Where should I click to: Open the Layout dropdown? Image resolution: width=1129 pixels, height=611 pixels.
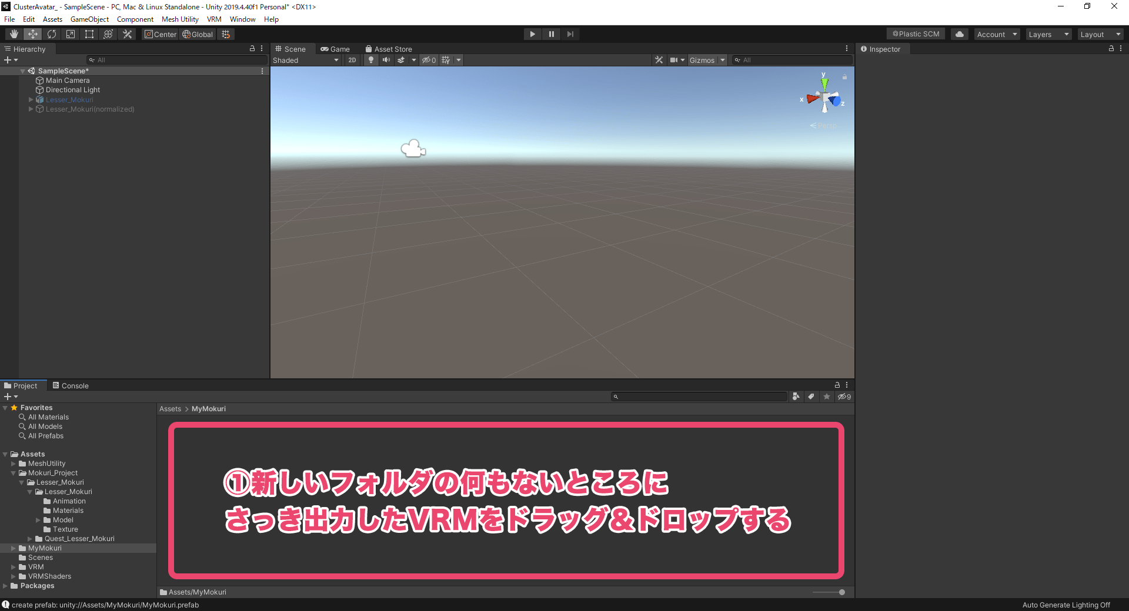pos(1100,33)
